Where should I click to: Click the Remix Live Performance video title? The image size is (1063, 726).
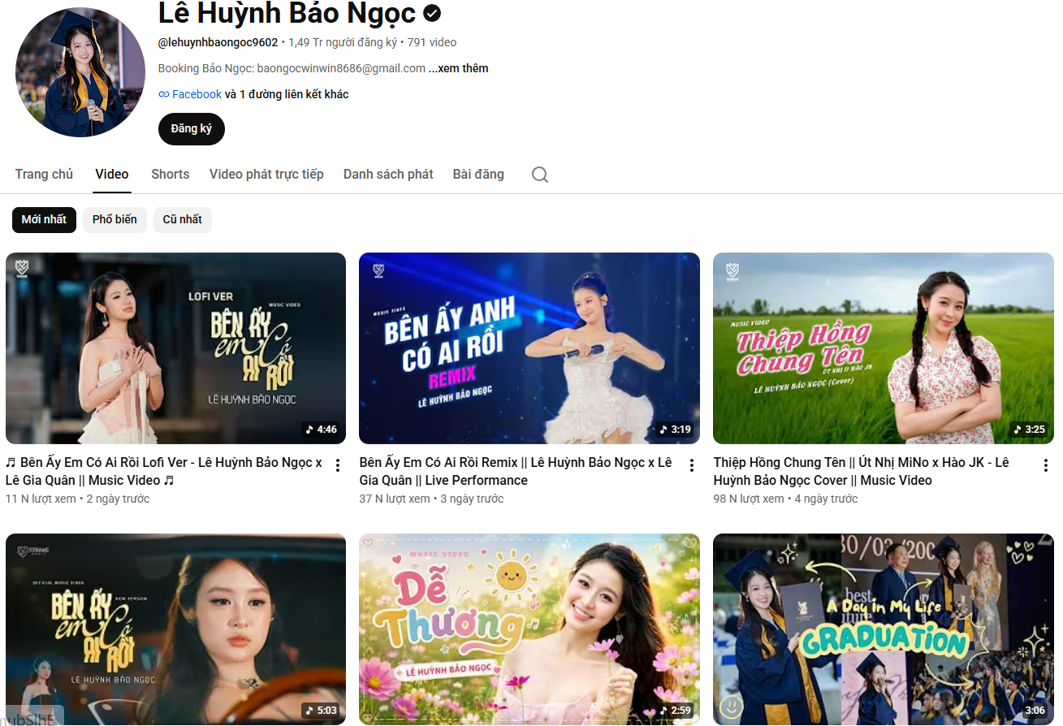click(x=516, y=471)
